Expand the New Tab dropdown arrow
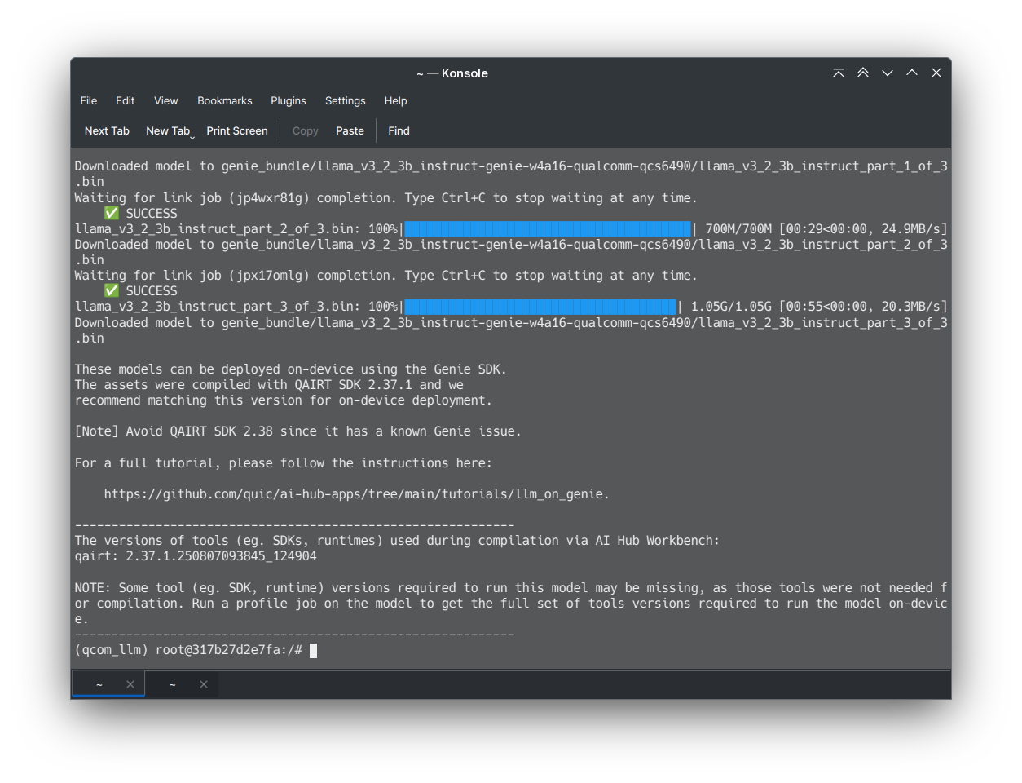The width and height of the screenshot is (1022, 783). click(x=192, y=138)
